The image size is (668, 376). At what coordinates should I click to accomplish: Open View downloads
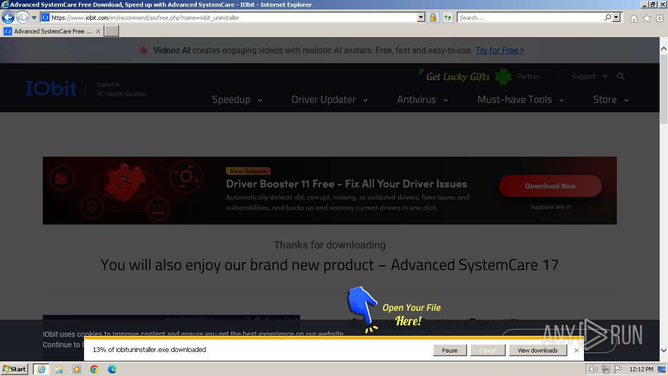538,350
